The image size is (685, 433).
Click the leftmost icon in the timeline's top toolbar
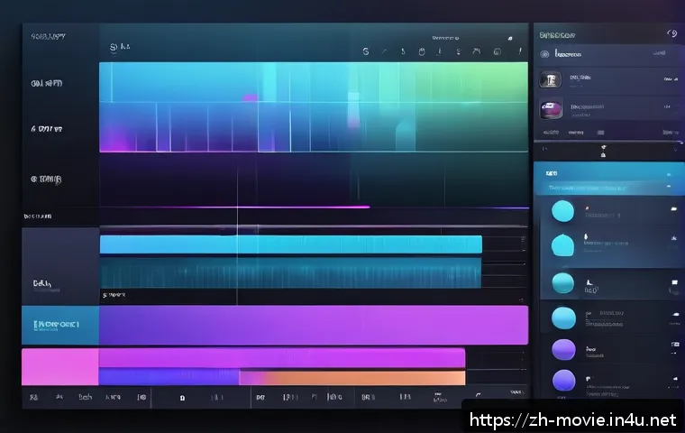pos(365,52)
